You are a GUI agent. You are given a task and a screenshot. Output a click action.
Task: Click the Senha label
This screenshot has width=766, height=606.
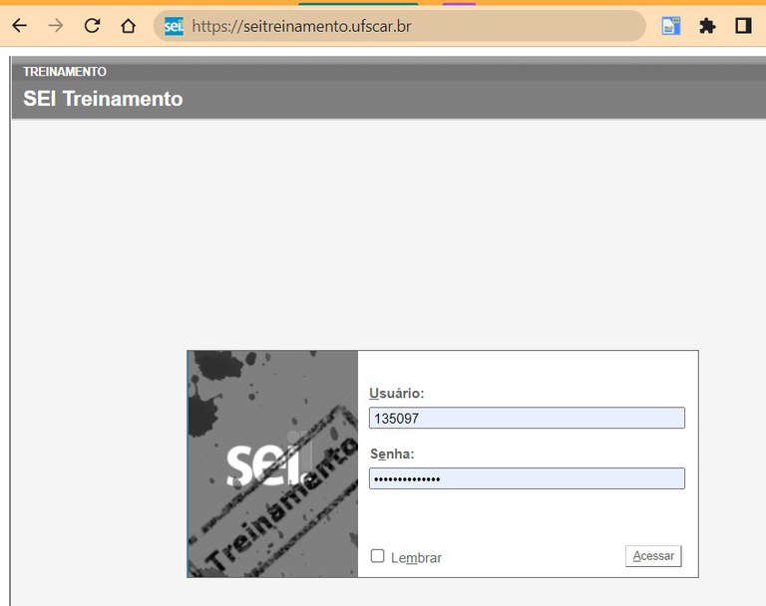coord(392,454)
